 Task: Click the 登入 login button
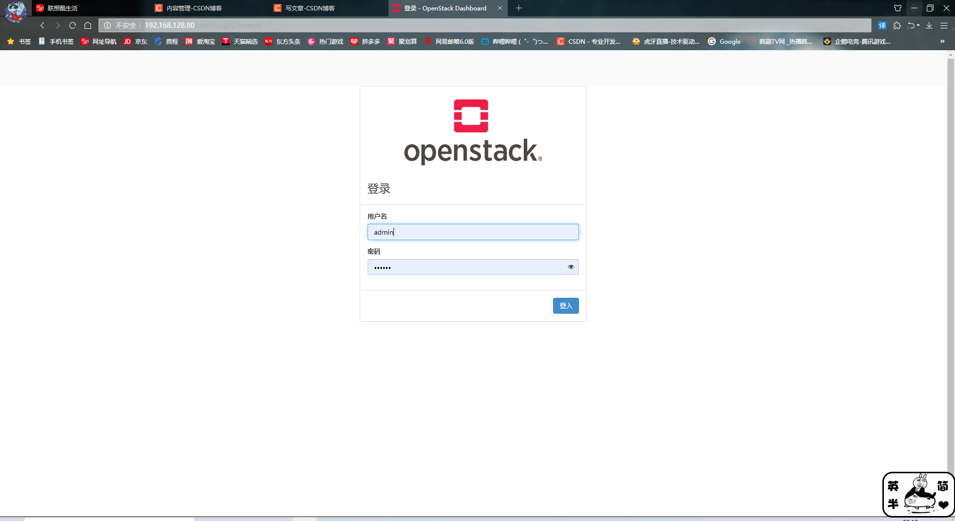[x=566, y=305]
